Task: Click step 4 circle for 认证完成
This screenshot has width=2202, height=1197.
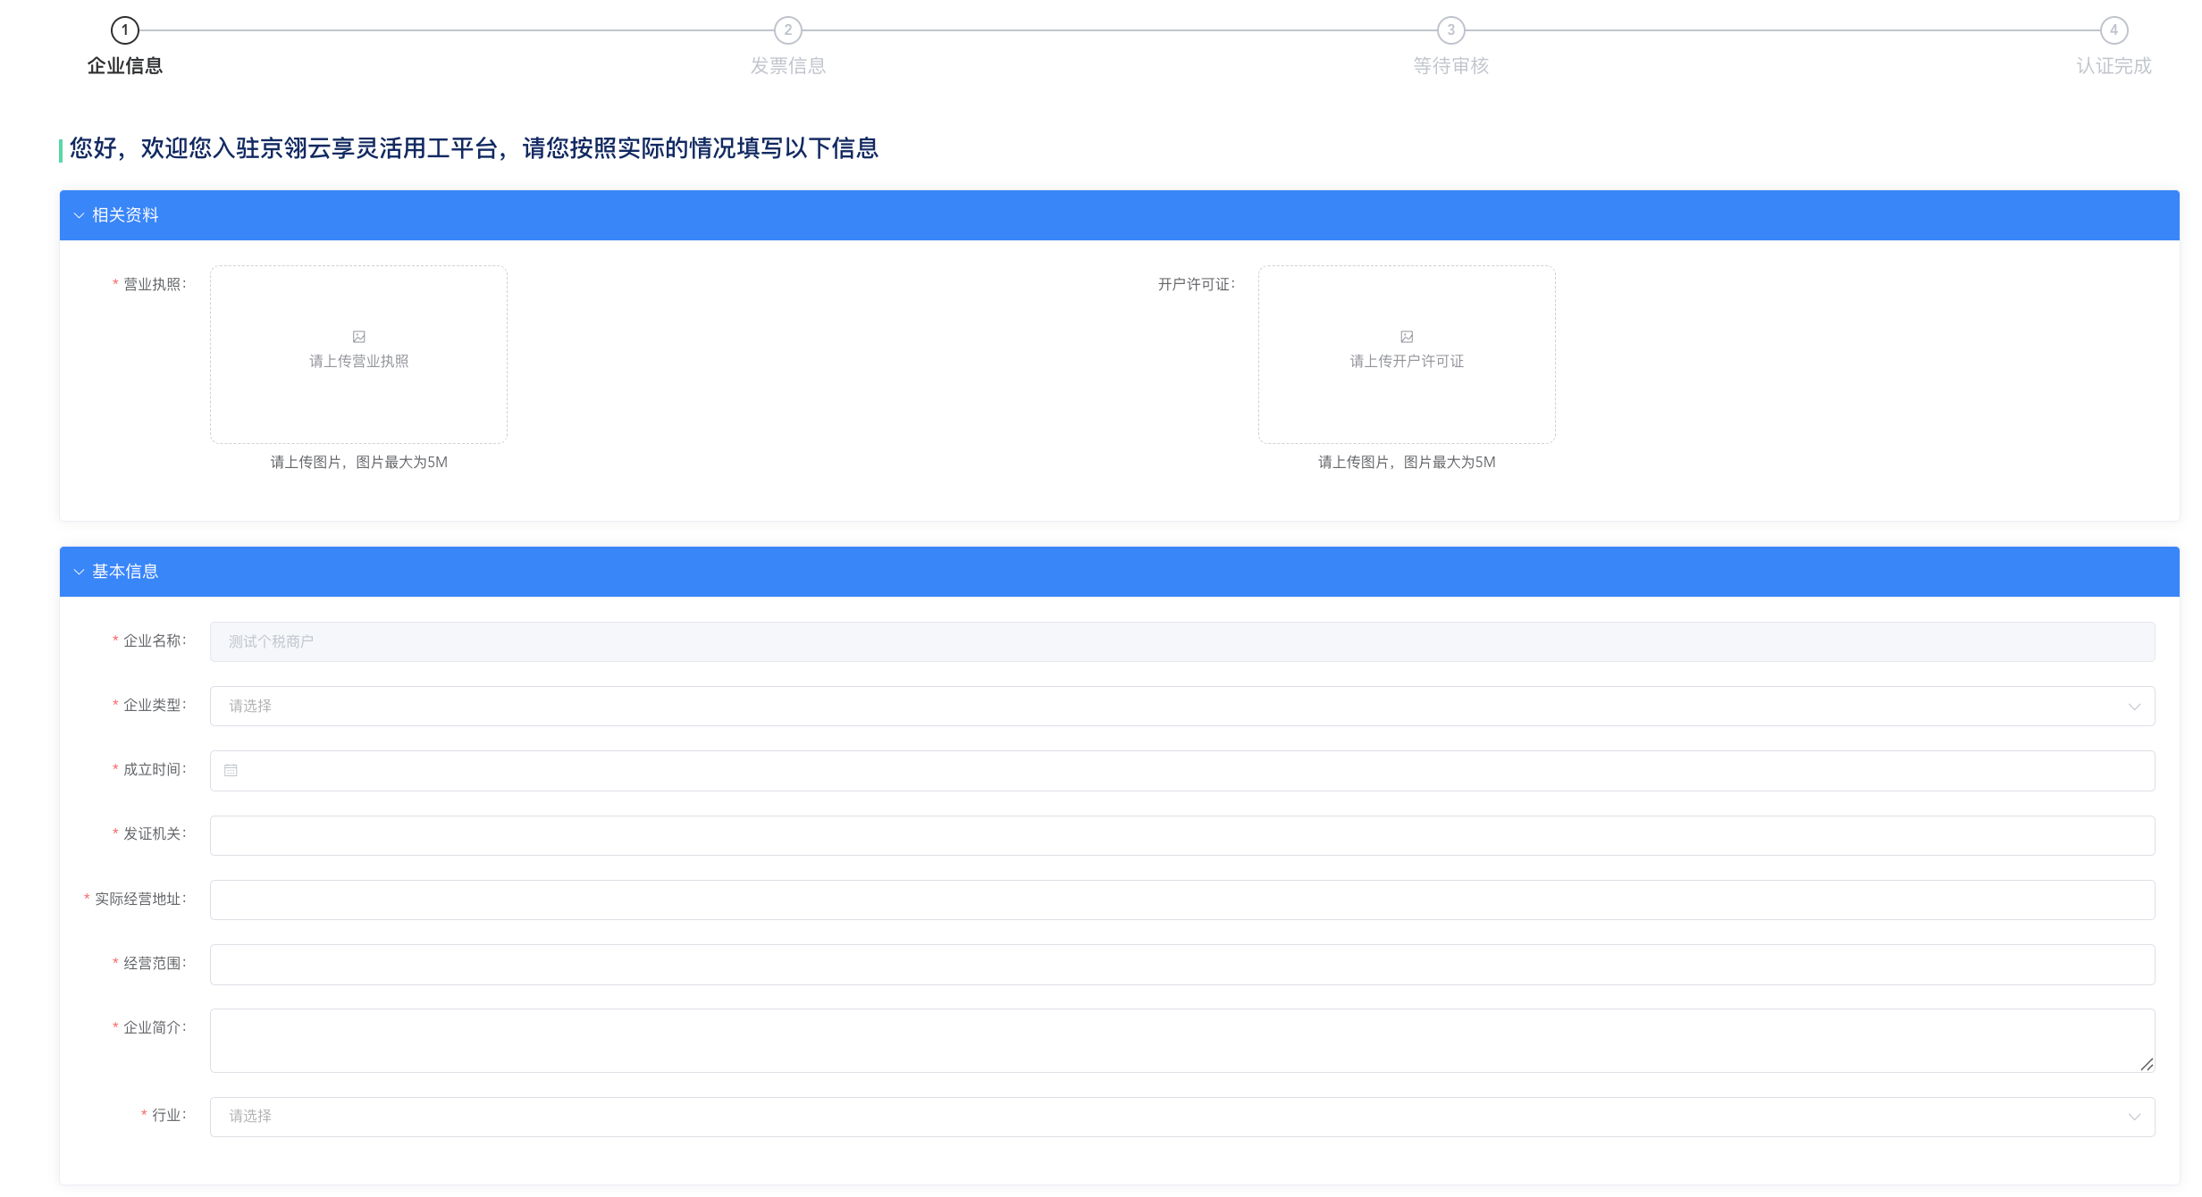Action: coord(2114,30)
